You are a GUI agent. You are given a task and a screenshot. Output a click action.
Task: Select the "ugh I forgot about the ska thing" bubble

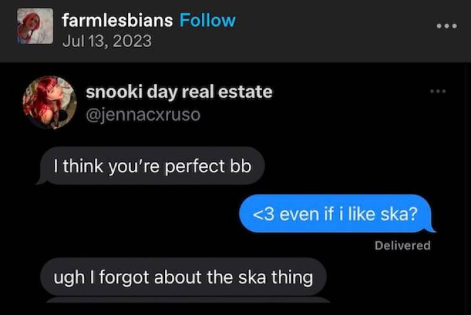click(183, 277)
